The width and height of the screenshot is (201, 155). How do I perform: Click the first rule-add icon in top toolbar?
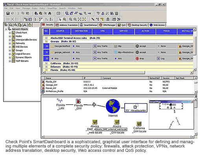(x=67, y=13)
